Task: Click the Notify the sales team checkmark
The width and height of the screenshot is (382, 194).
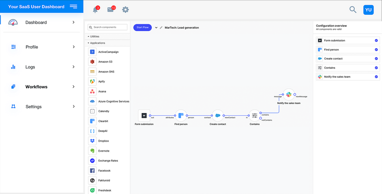Action: coord(376,77)
